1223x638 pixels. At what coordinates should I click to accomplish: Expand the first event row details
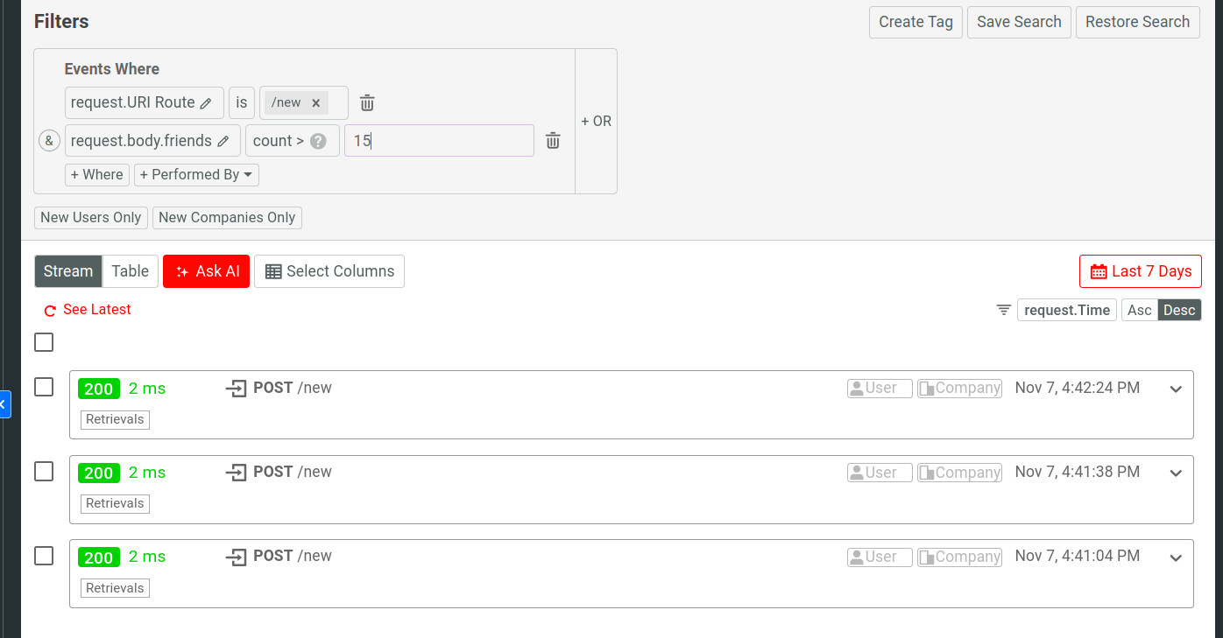[x=1176, y=389]
